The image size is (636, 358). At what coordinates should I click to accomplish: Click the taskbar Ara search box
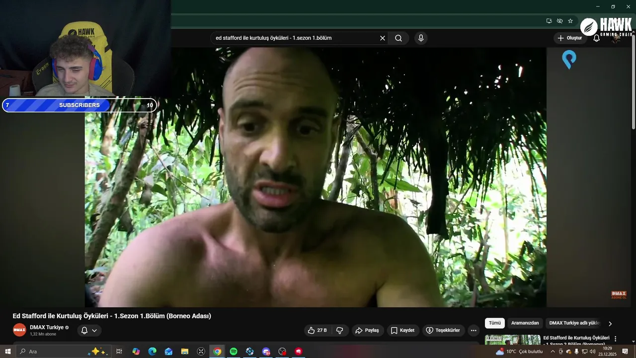point(64,352)
